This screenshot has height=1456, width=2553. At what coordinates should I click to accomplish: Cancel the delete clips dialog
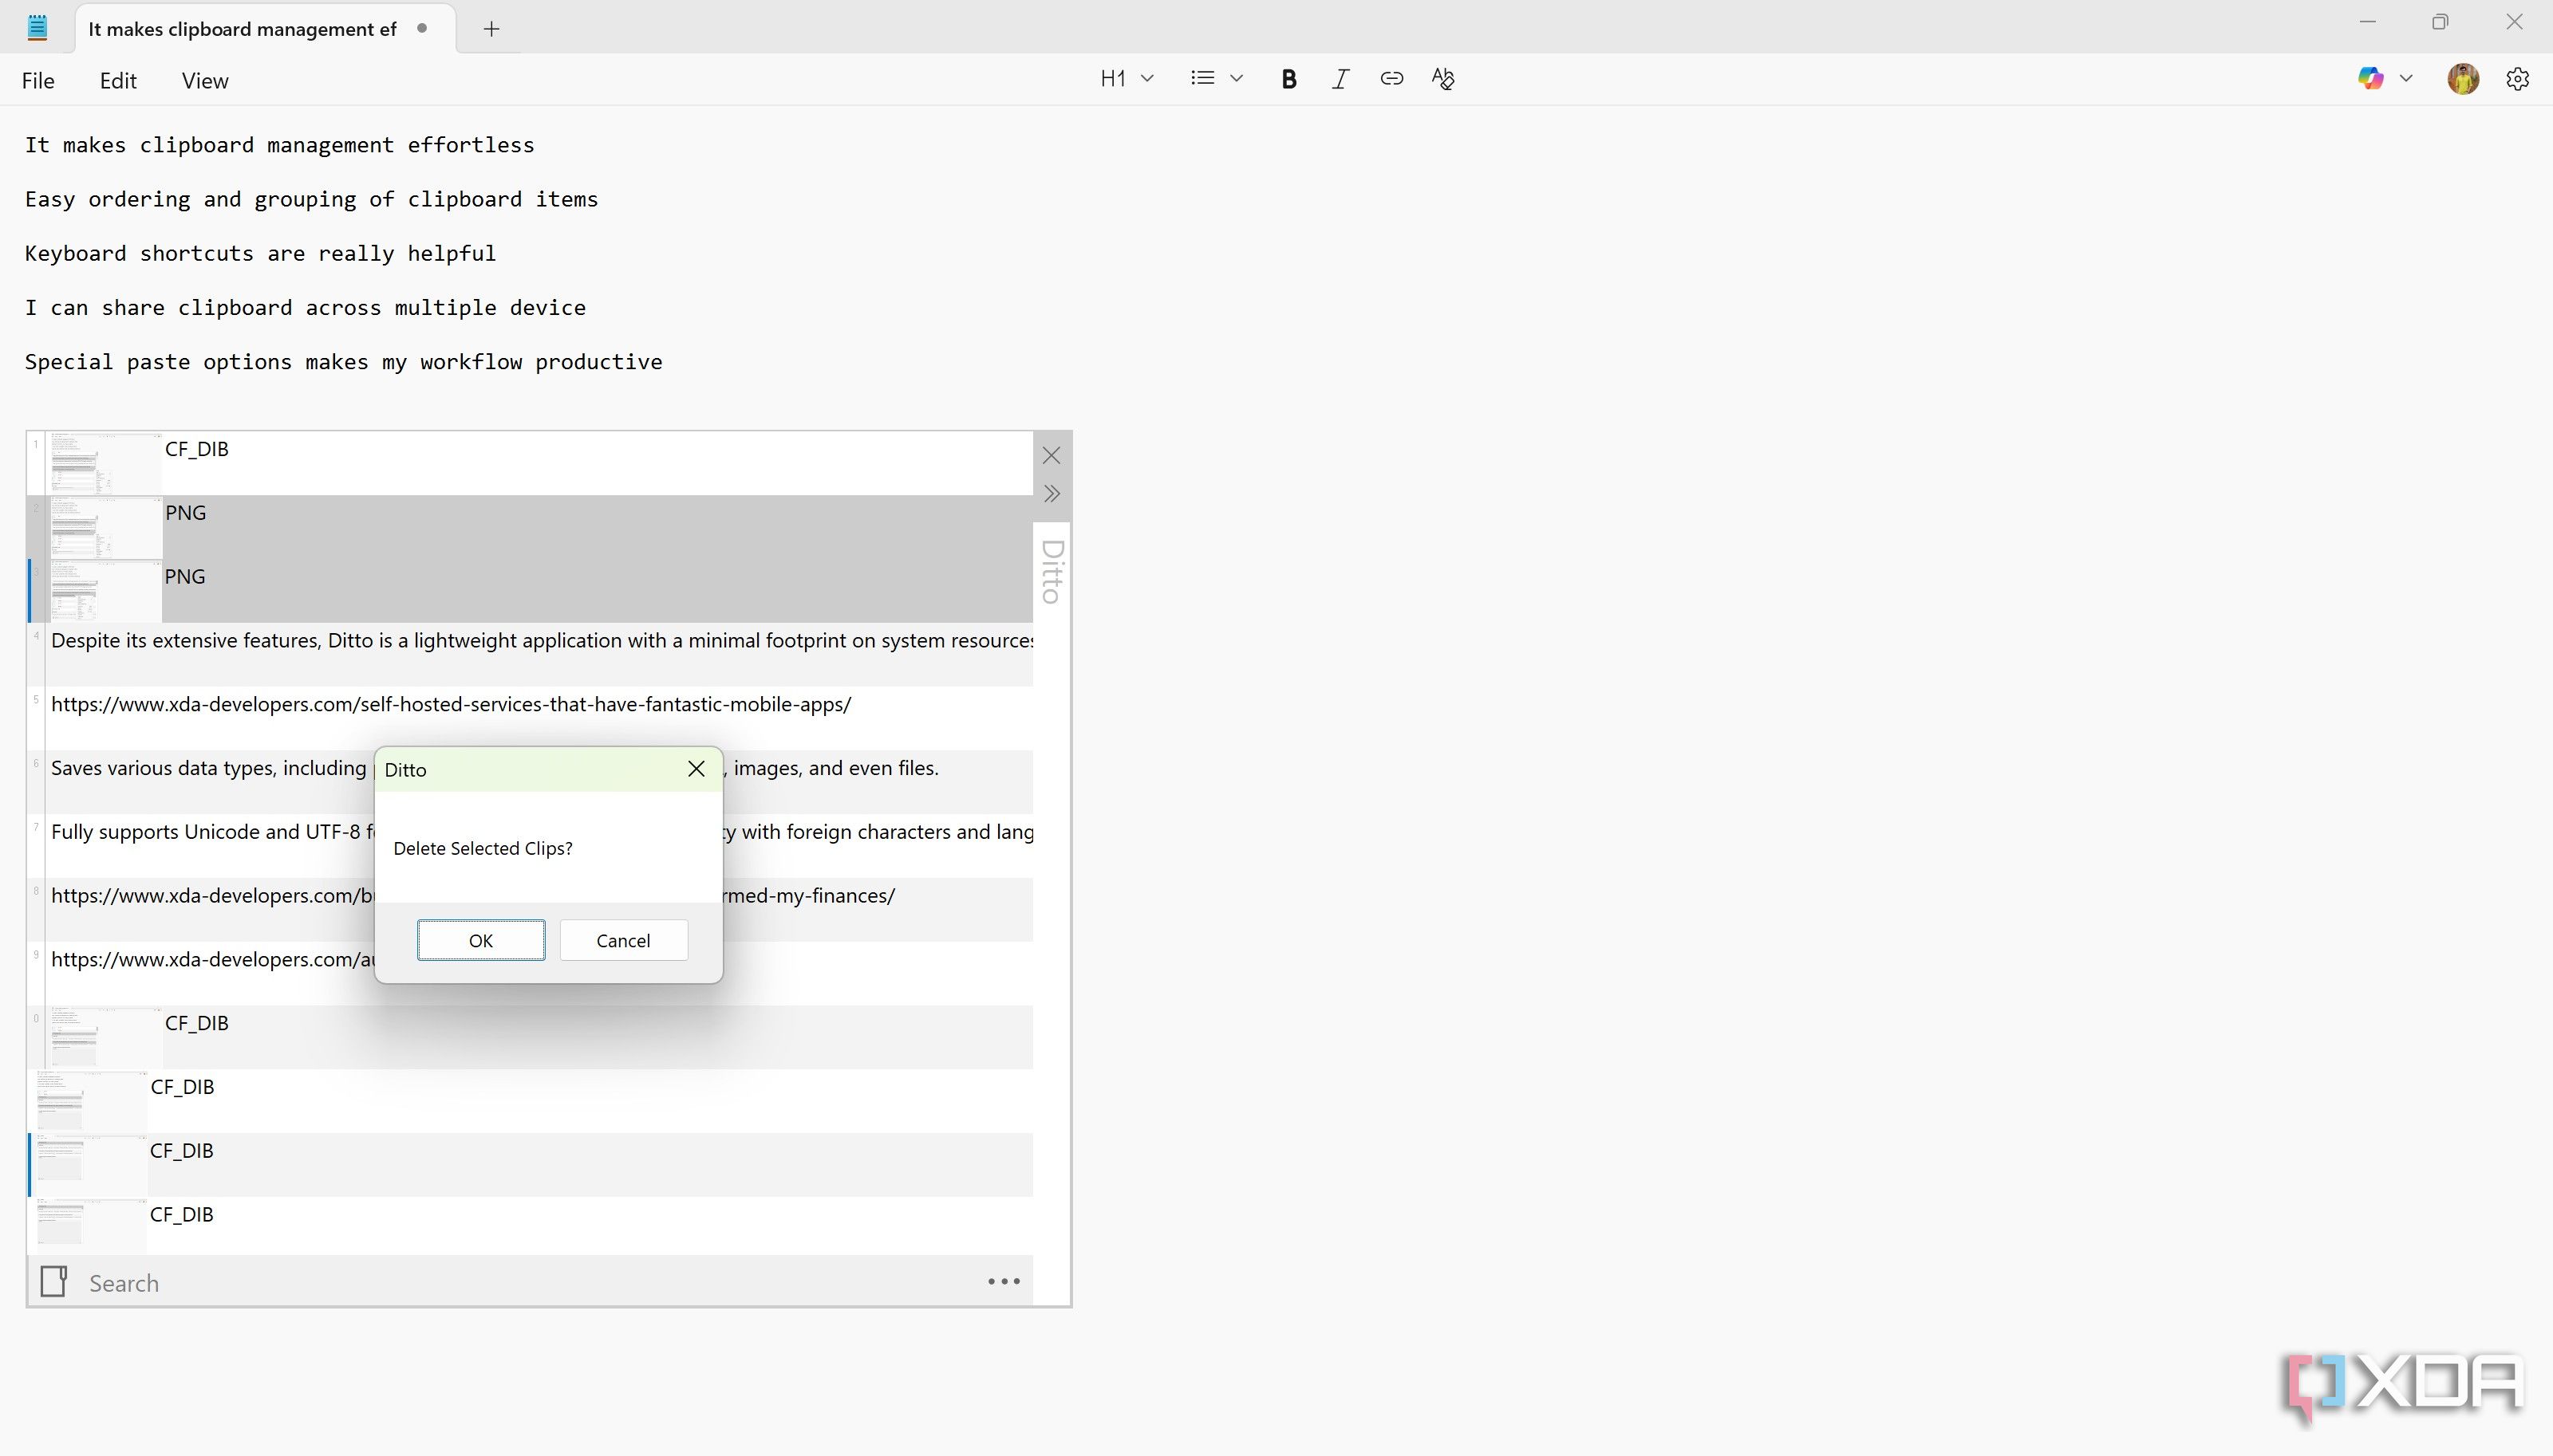(x=623, y=940)
